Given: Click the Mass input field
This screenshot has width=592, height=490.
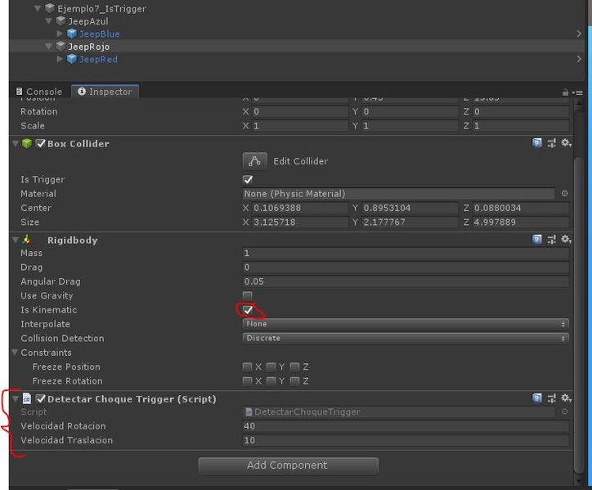Looking at the screenshot, I should click(x=406, y=253).
